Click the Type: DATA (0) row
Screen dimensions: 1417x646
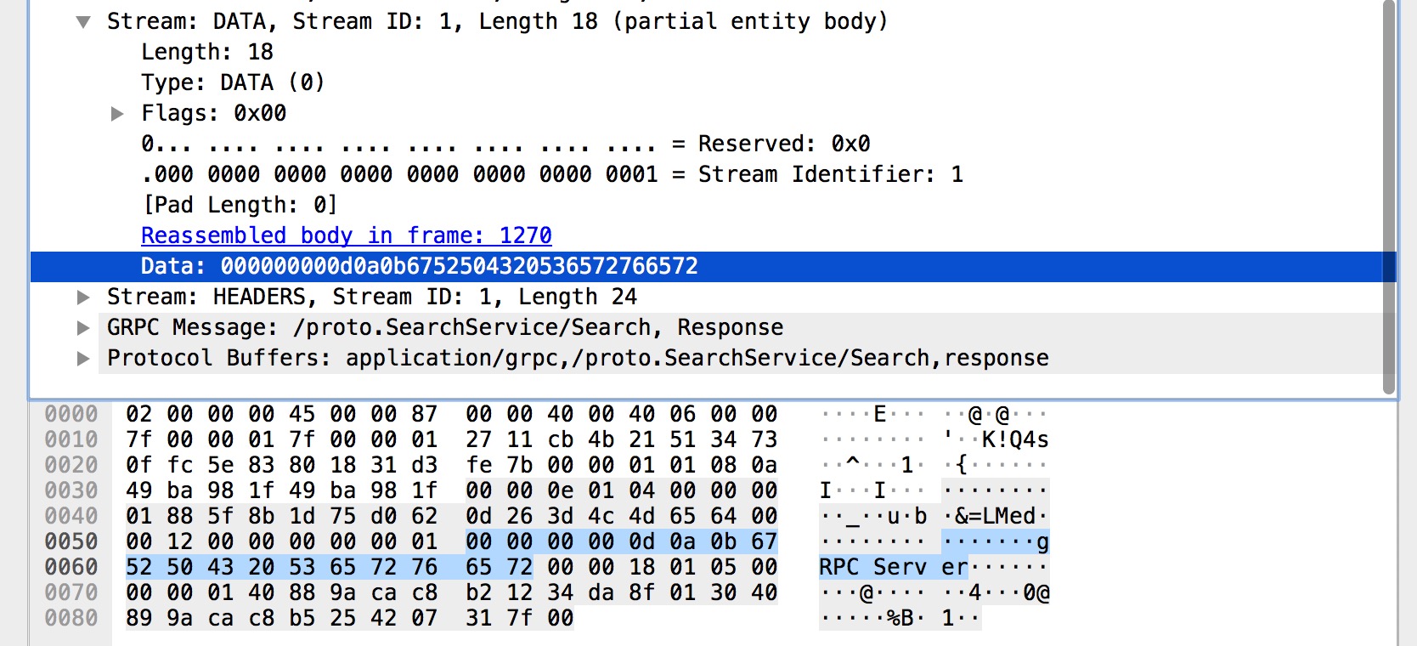coord(233,83)
